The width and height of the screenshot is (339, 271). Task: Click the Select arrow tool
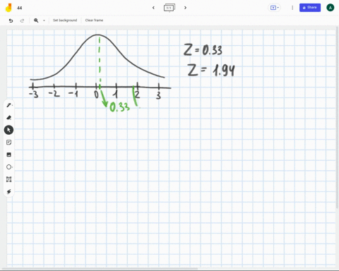tap(8, 130)
